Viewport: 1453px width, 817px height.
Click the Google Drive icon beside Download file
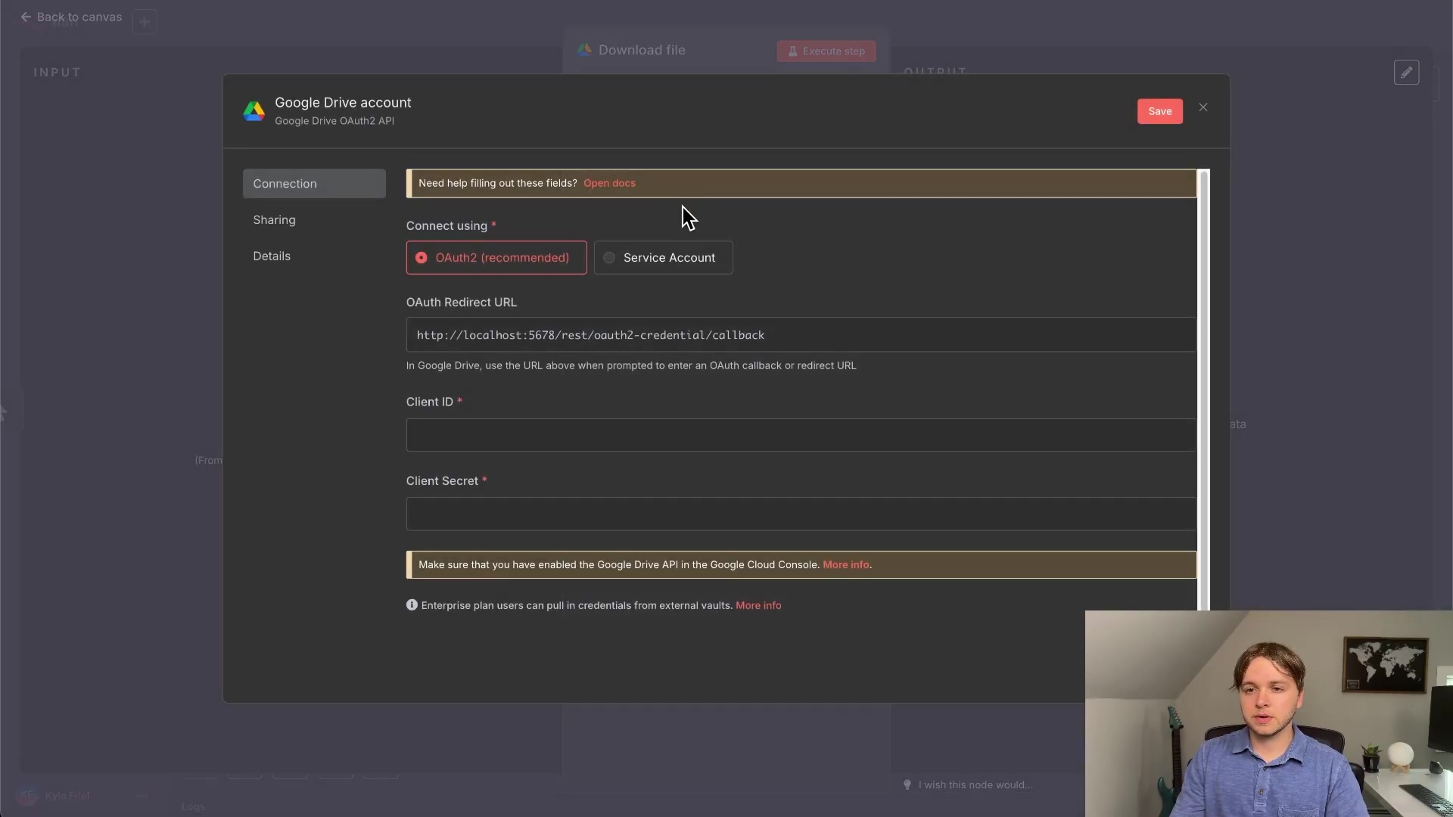584,50
